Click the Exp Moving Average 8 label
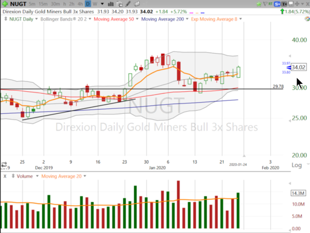The image size is (310, 233). coord(214,19)
